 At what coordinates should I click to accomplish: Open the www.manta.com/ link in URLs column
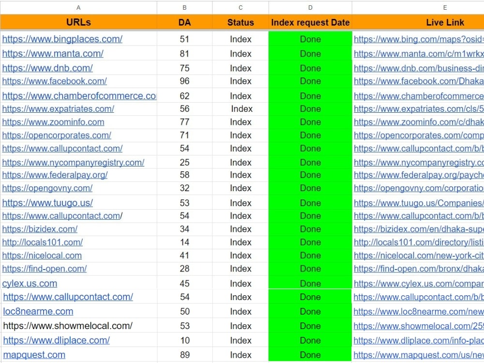pos(53,54)
